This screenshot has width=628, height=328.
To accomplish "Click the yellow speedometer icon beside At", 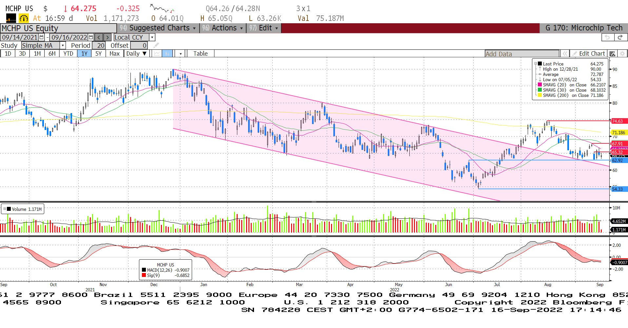I will click(x=23, y=18).
